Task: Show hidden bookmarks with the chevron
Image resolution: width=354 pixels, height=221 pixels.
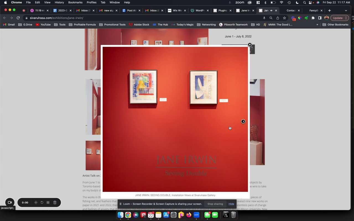Action: [x=317, y=25]
